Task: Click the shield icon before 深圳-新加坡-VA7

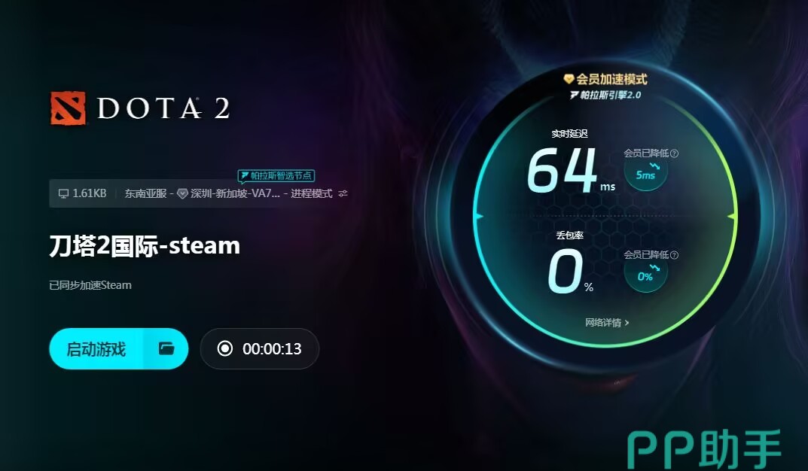Action: click(182, 193)
